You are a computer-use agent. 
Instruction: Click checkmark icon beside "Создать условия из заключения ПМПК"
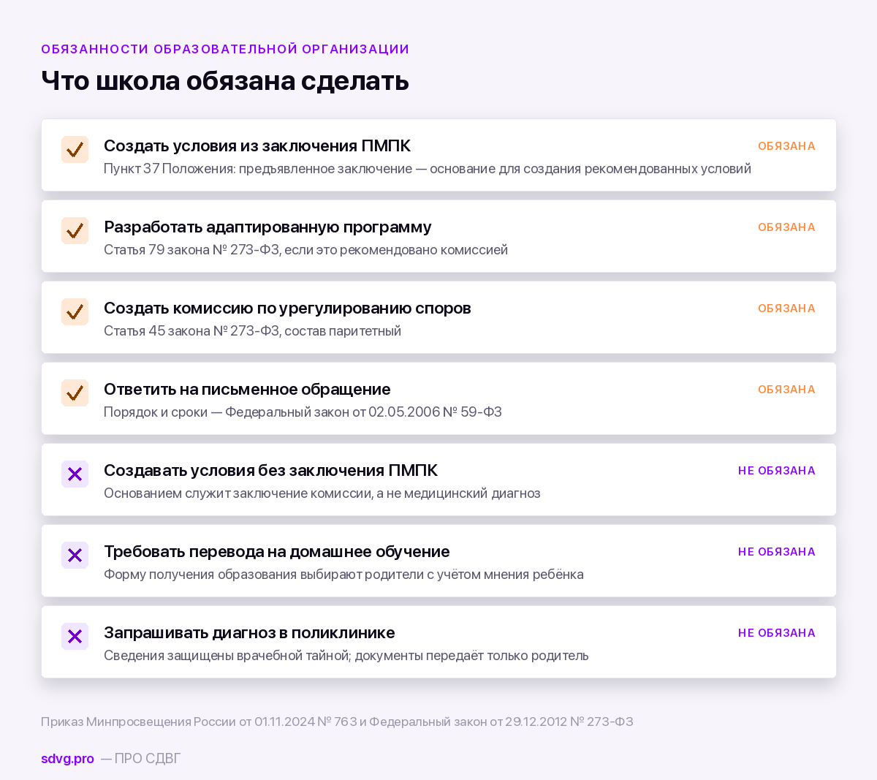coord(75,150)
